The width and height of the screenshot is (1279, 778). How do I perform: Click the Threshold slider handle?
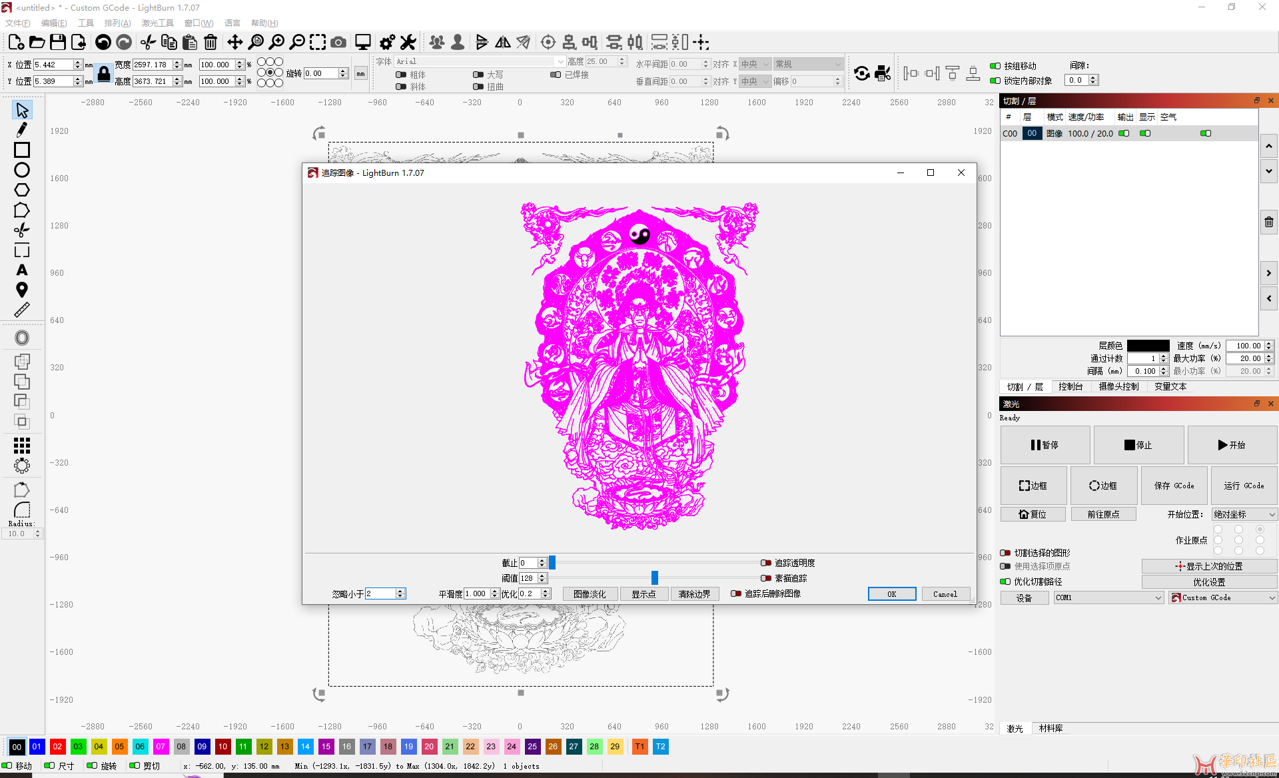[x=655, y=578]
